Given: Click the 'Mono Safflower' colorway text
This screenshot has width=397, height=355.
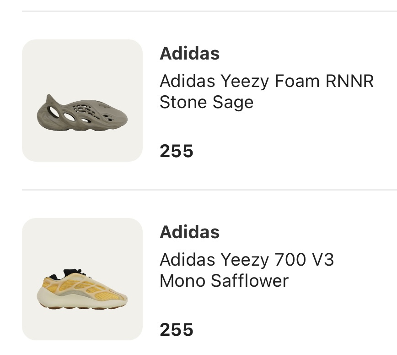Looking at the screenshot, I should 224,281.
